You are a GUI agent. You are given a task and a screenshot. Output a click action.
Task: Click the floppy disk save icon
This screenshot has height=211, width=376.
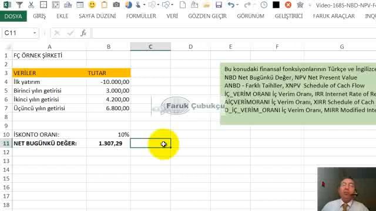(219, 5)
